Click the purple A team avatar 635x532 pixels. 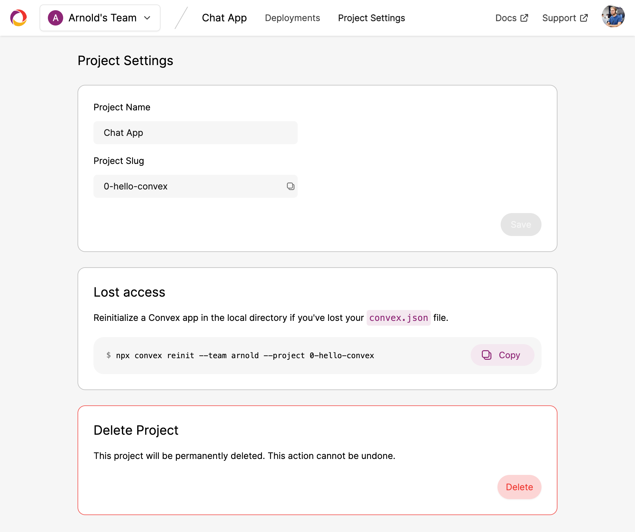tap(56, 18)
